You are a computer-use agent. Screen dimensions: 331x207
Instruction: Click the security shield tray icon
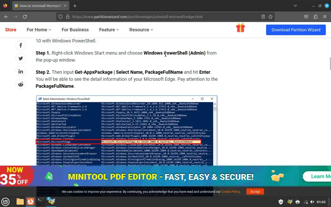click(x=281, y=202)
